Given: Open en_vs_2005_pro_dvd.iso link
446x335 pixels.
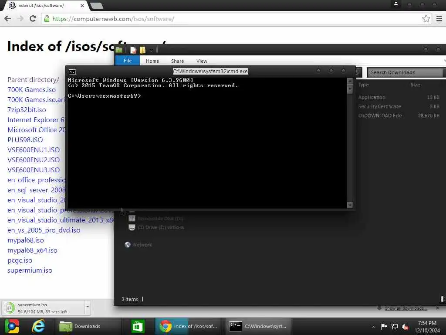Looking at the screenshot, I should 44,230.
